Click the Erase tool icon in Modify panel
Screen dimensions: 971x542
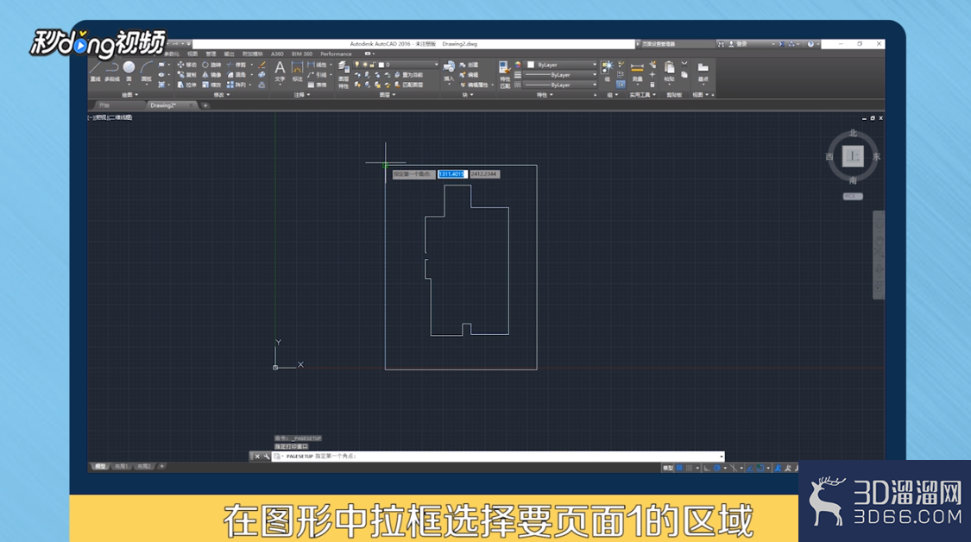click(x=262, y=65)
